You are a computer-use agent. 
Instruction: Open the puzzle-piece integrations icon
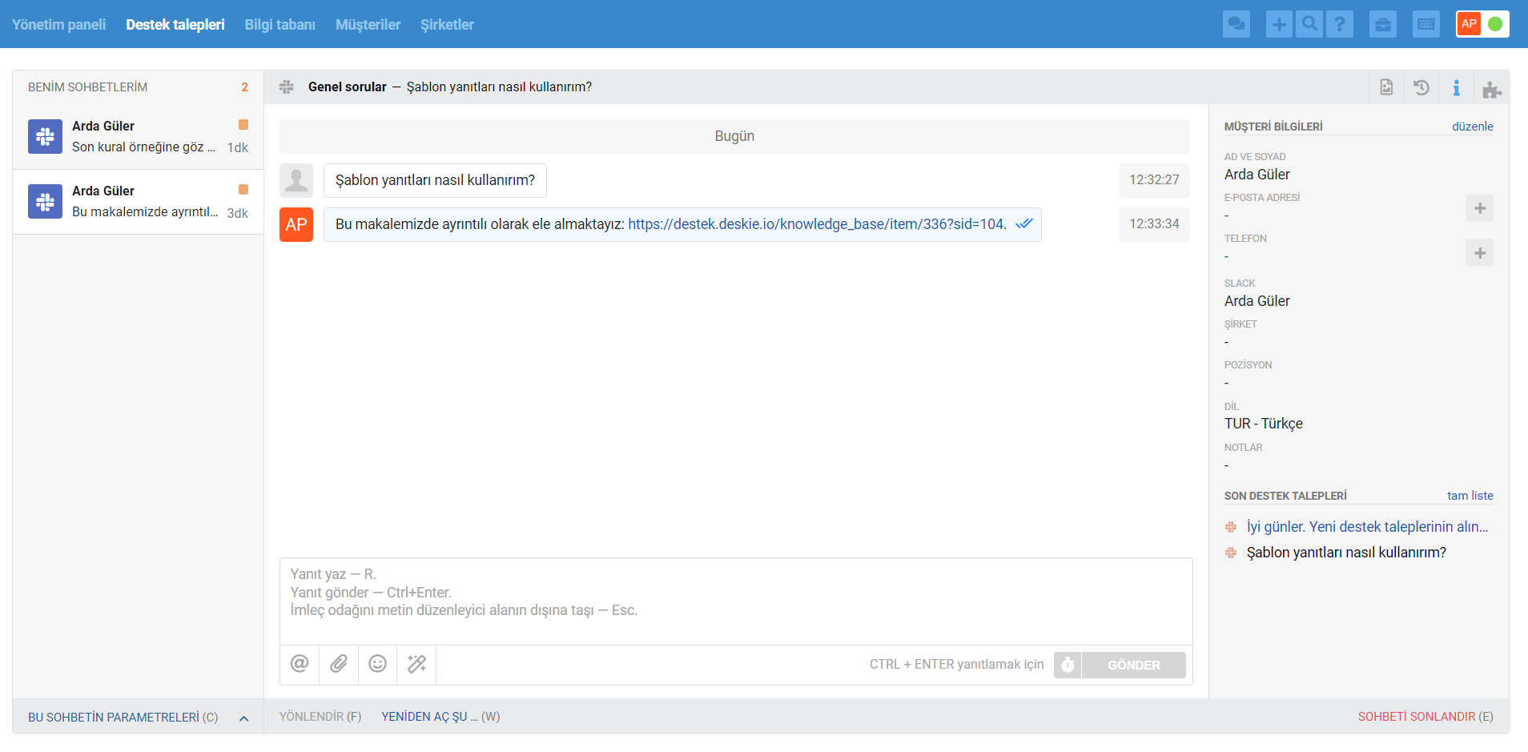click(x=1491, y=89)
